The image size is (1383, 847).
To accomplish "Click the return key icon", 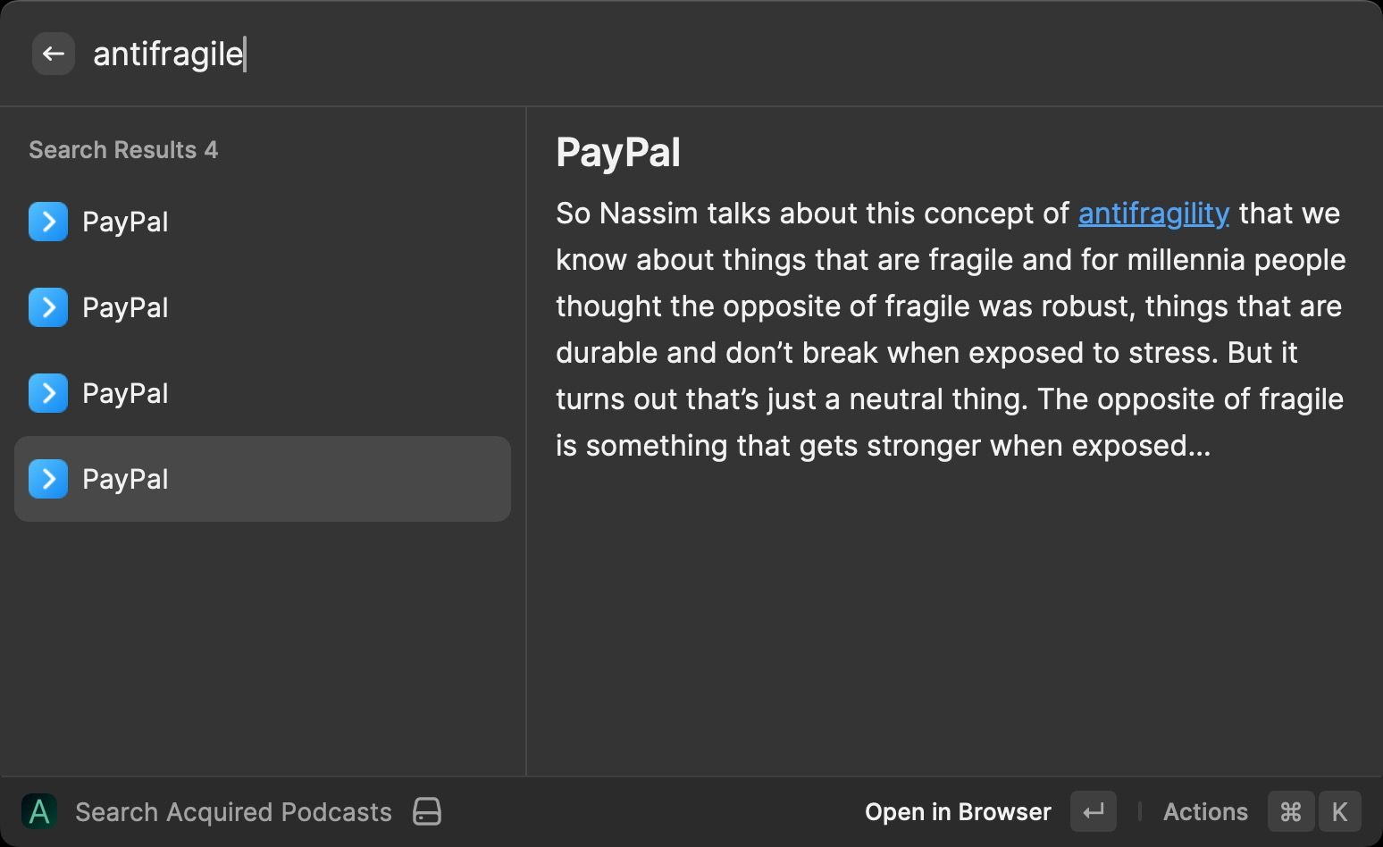I will click(x=1094, y=811).
